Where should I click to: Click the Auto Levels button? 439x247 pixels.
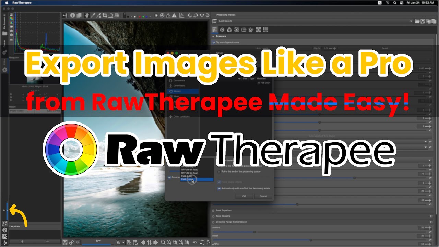(x=263, y=49)
